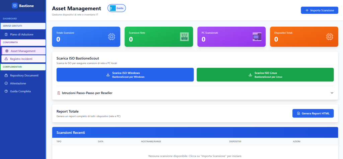Click the clipboard icon next to Istruzioni Passo-Passo

click(x=59, y=93)
